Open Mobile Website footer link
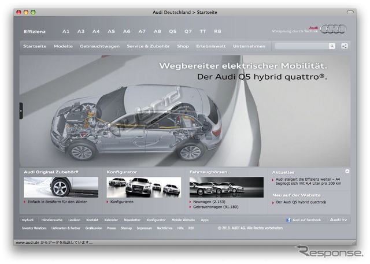 (183, 220)
